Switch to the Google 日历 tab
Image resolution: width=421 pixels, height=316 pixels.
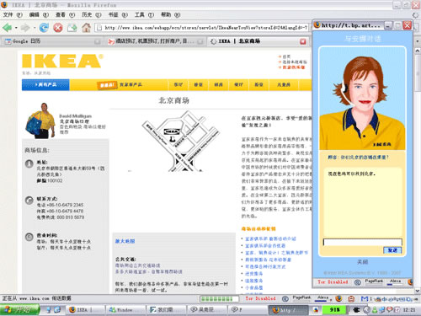[52, 41]
